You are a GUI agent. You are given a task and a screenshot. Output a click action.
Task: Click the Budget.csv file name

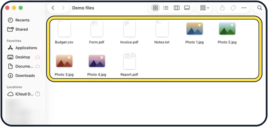[64, 42]
